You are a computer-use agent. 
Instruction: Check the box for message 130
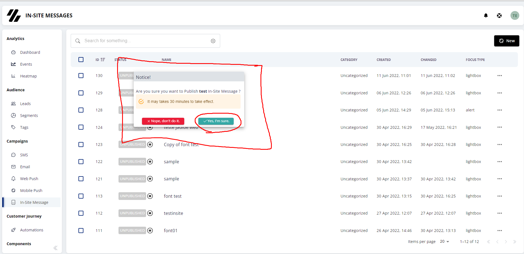(81, 76)
